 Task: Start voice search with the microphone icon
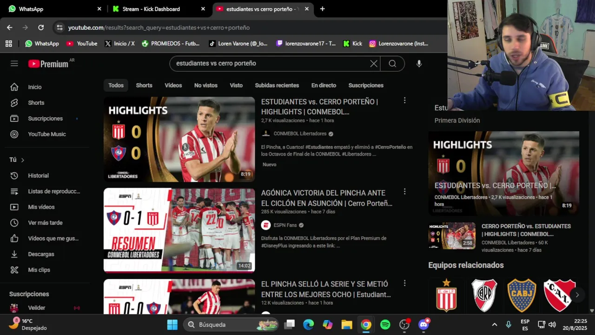tap(419, 64)
